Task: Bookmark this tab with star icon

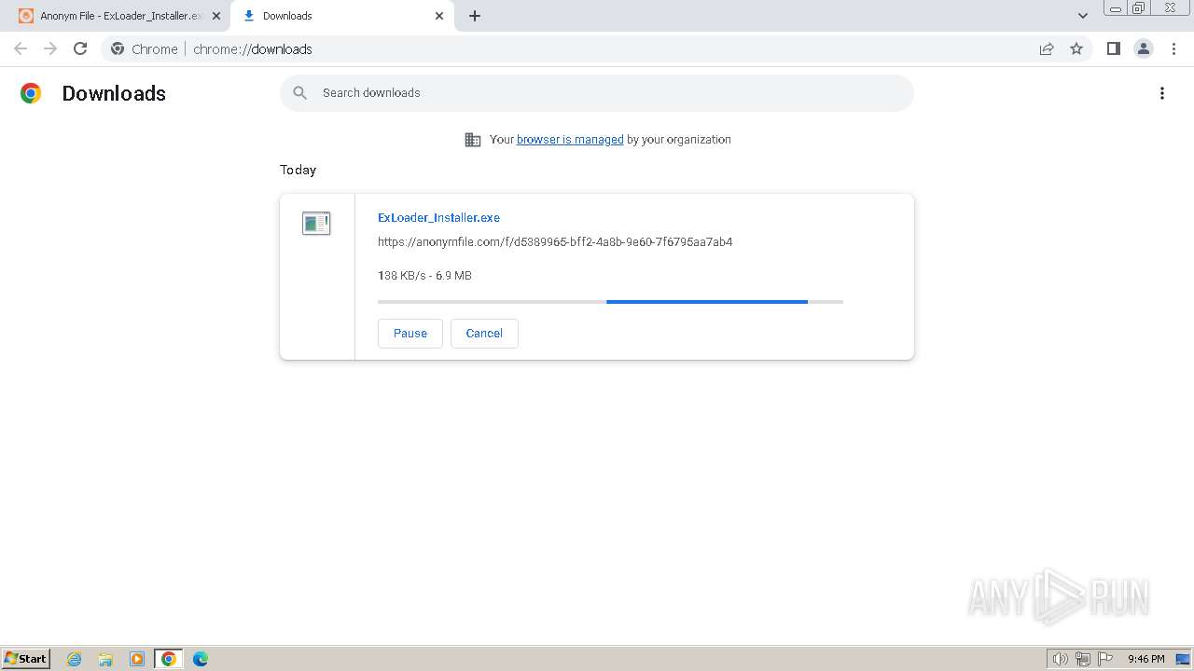Action: [x=1076, y=48]
